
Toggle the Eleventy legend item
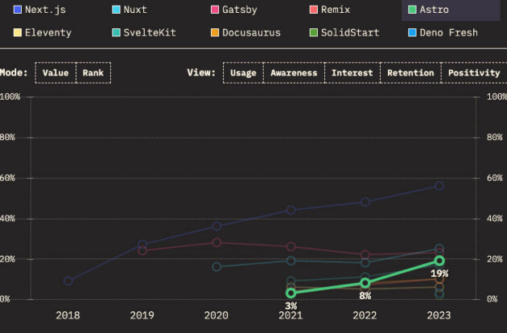[43, 33]
